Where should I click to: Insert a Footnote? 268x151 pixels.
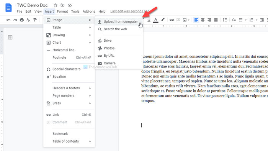[69, 57]
